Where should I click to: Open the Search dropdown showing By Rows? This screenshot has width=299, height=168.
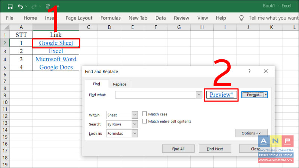pos(135,124)
